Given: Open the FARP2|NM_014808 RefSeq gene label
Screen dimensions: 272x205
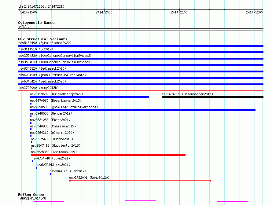Looking at the screenshot, I should point(32,198).
